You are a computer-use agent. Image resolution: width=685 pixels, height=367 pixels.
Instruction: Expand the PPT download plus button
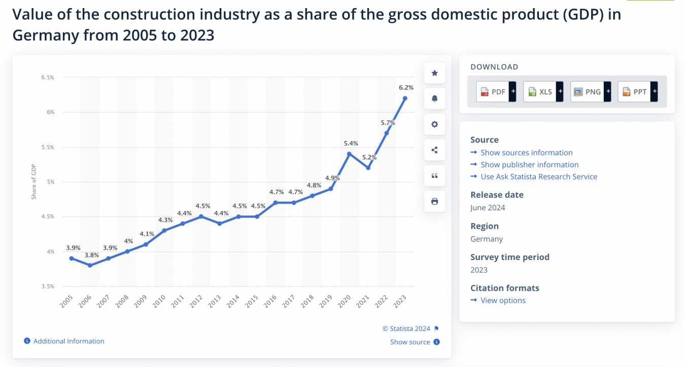(x=654, y=92)
